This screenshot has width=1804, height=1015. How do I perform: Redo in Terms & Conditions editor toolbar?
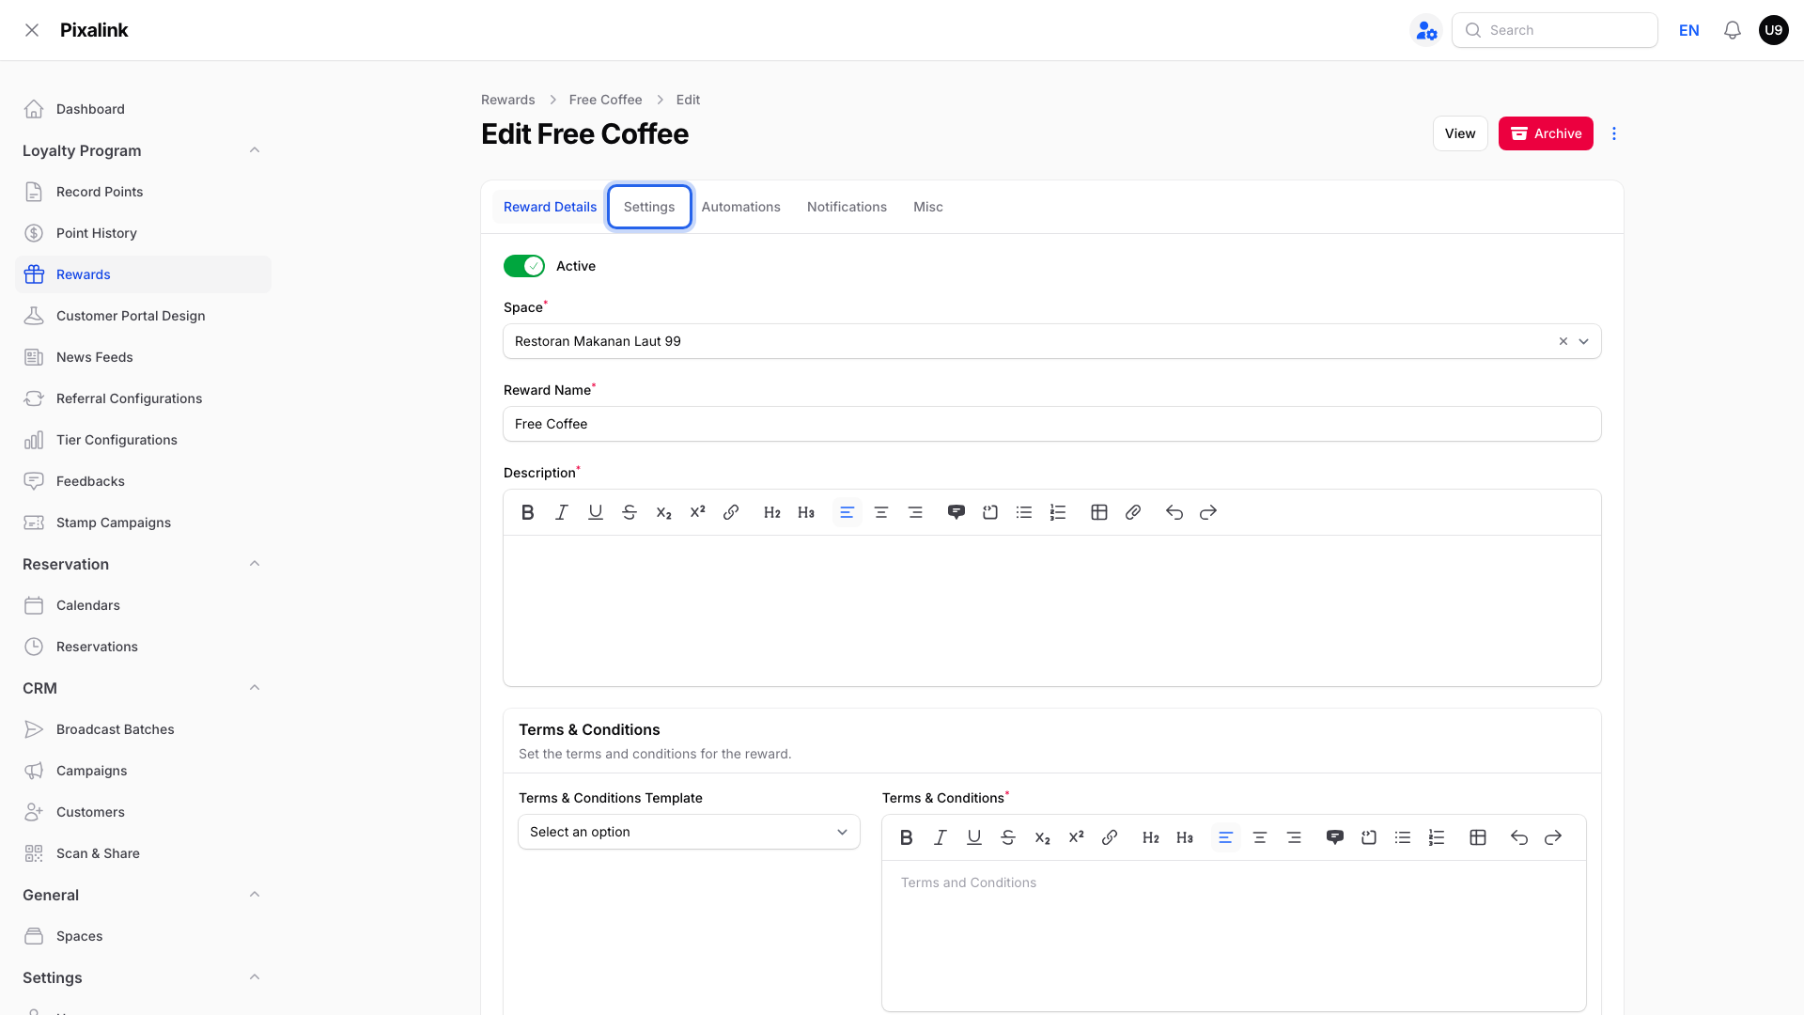pos(1553,837)
